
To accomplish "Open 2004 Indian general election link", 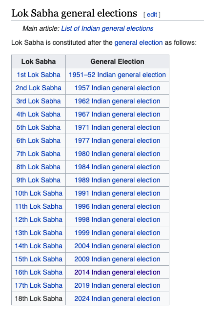I will pyautogui.click(x=118, y=246).
